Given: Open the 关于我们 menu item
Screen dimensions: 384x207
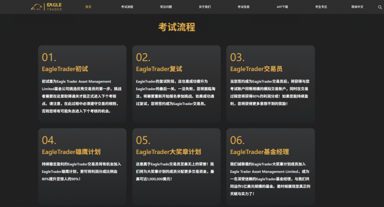Looking at the screenshot, I should [205, 7].
